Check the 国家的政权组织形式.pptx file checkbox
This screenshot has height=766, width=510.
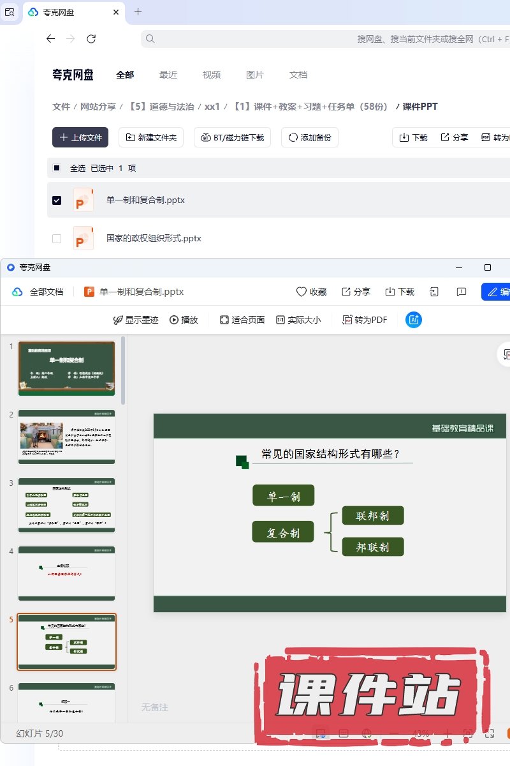(57, 239)
